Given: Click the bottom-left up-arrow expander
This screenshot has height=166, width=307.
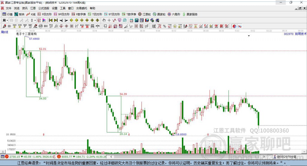Looking at the screenshot, I should [3, 152].
